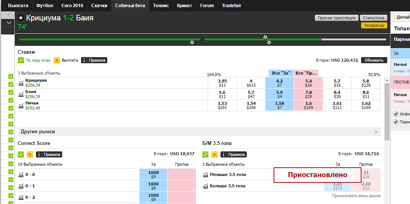Select back 1000 for score 0 - 0
The width and height of the screenshot is (410, 204).
(153, 174)
